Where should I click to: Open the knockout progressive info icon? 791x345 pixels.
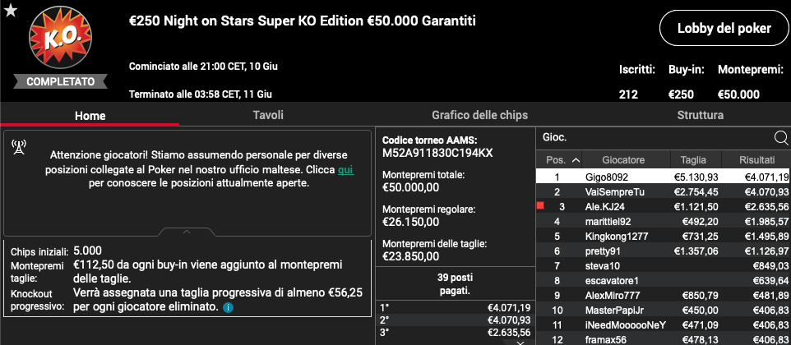coord(228,306)
